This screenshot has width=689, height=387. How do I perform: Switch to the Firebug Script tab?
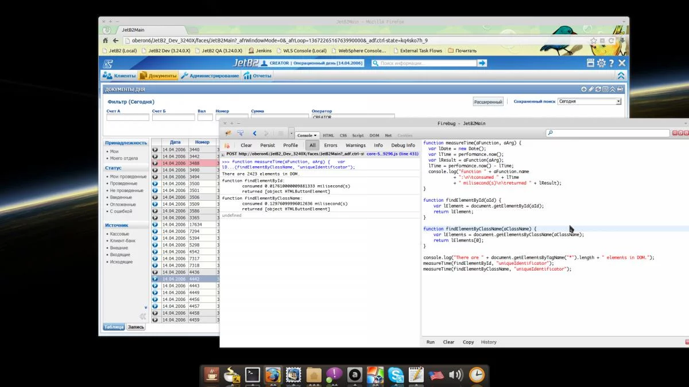click(x=358, y=136)
